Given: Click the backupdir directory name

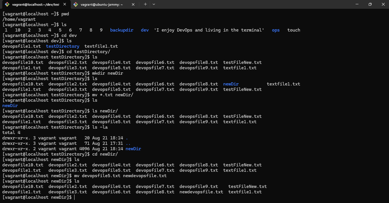Looking at the screenshot, I should click(122, 30).
